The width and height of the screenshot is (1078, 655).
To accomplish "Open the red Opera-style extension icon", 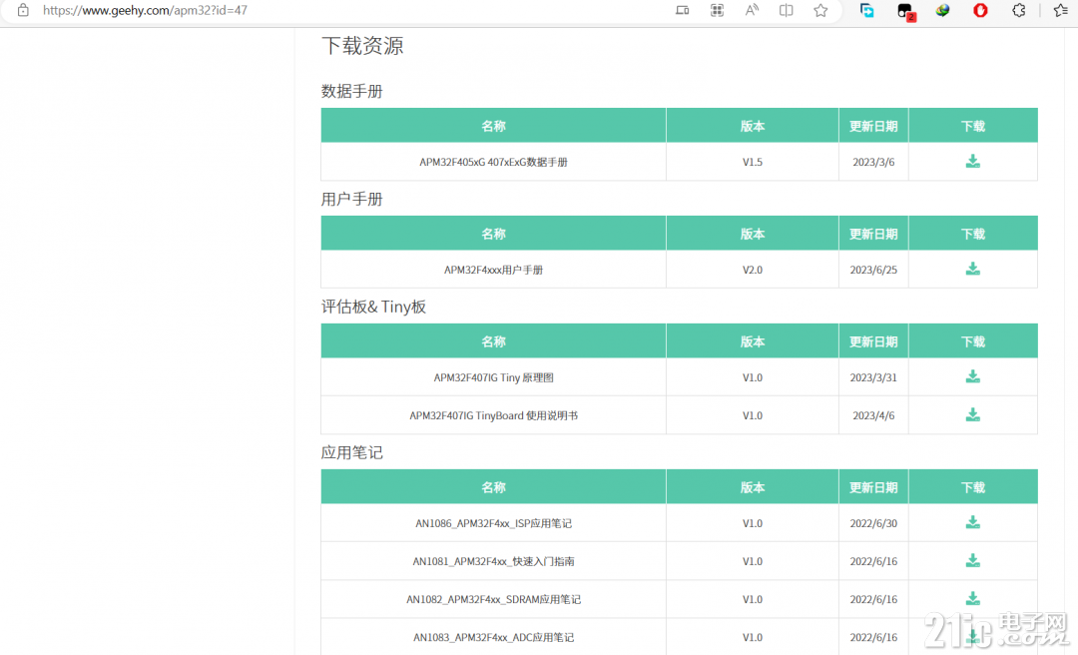I will 980,10.
